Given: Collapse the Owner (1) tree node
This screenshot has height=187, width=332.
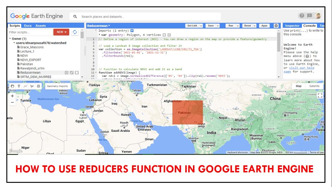Looking at the screenshot, I should pyautogui.click(x=10, y=39).
